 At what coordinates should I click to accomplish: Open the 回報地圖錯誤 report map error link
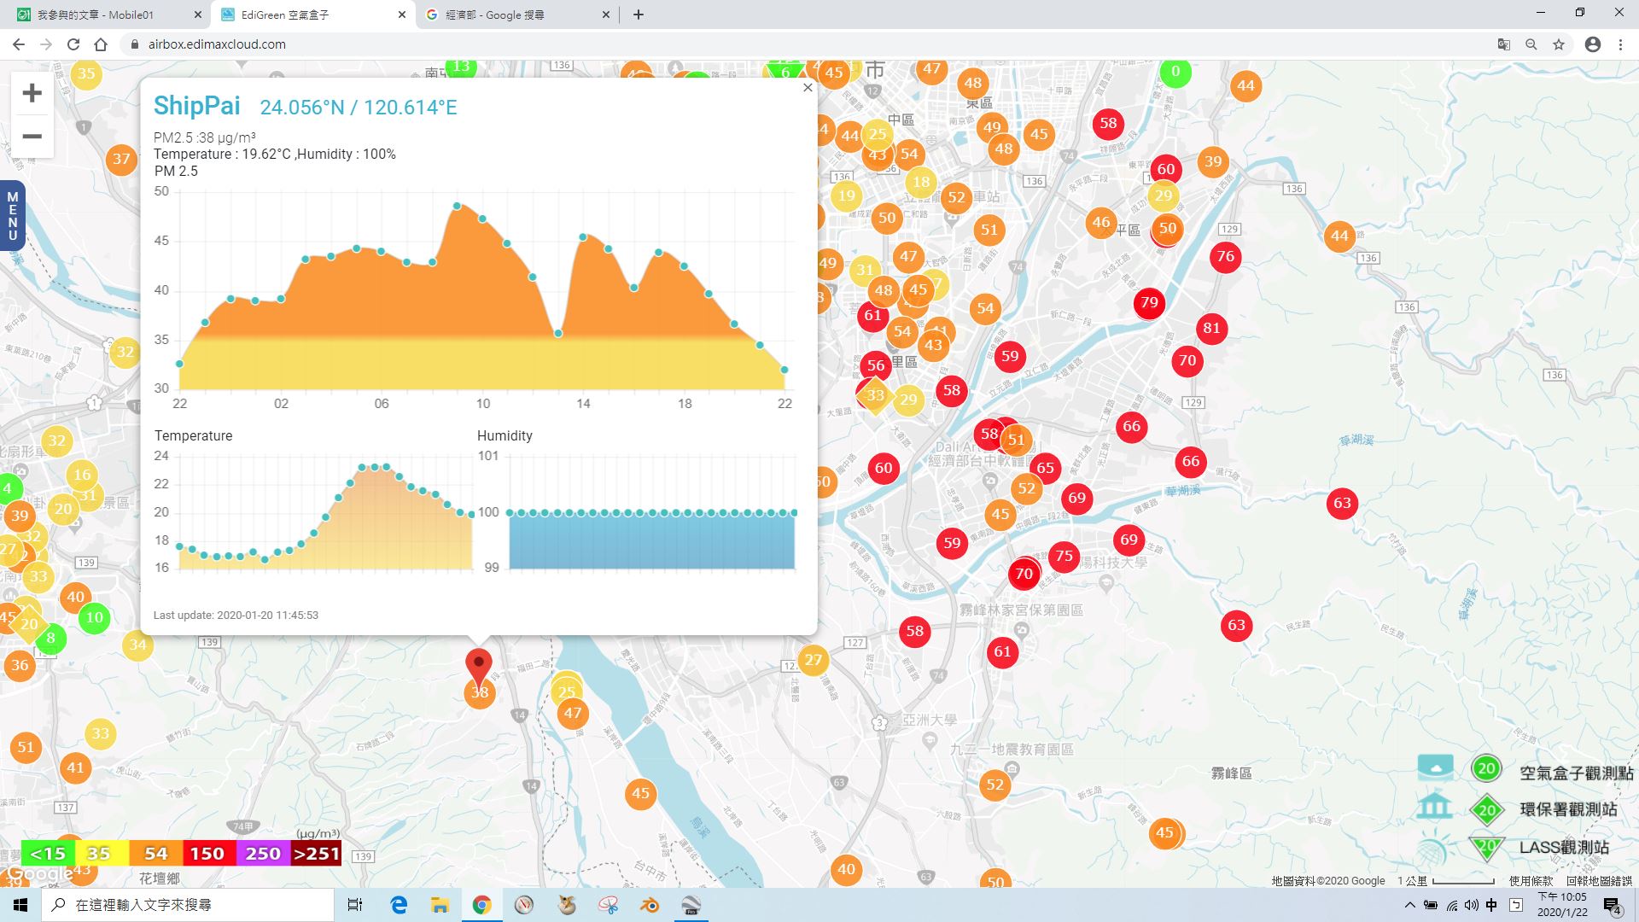pos(1599,881)
